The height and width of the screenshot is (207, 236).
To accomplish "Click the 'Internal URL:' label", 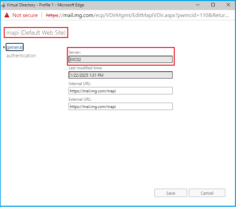I will (x=80, y=84).
